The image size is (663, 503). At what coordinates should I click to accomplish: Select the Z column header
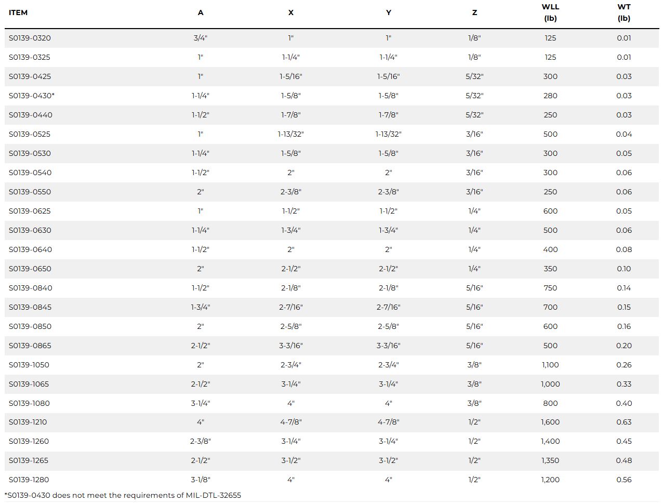pos(474,12)
